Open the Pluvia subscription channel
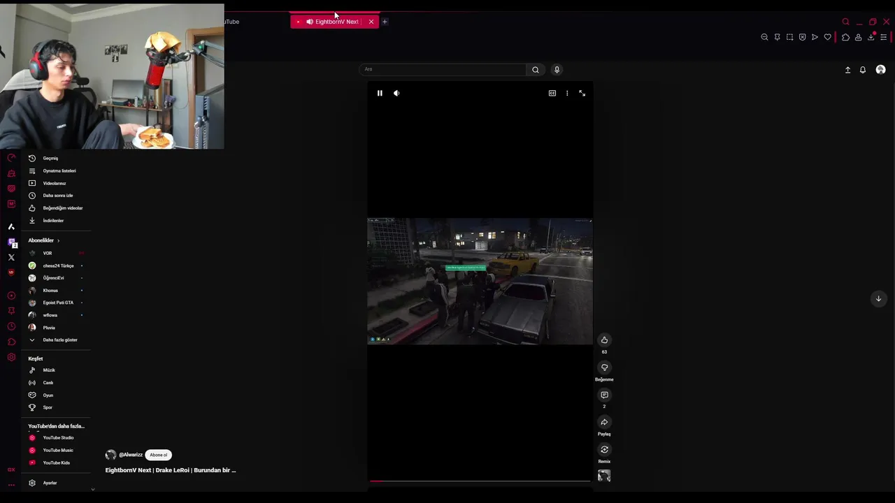Screen dimensions: 895x503 pos(56,328)
